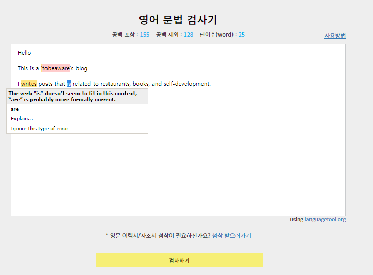Choose 'Ignore this type of error'
This screenshot has width=373, height=275.
pyautogui.click(x=77, y=129)
